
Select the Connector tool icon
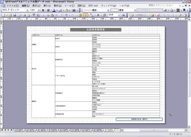click(x=92, y=15)
